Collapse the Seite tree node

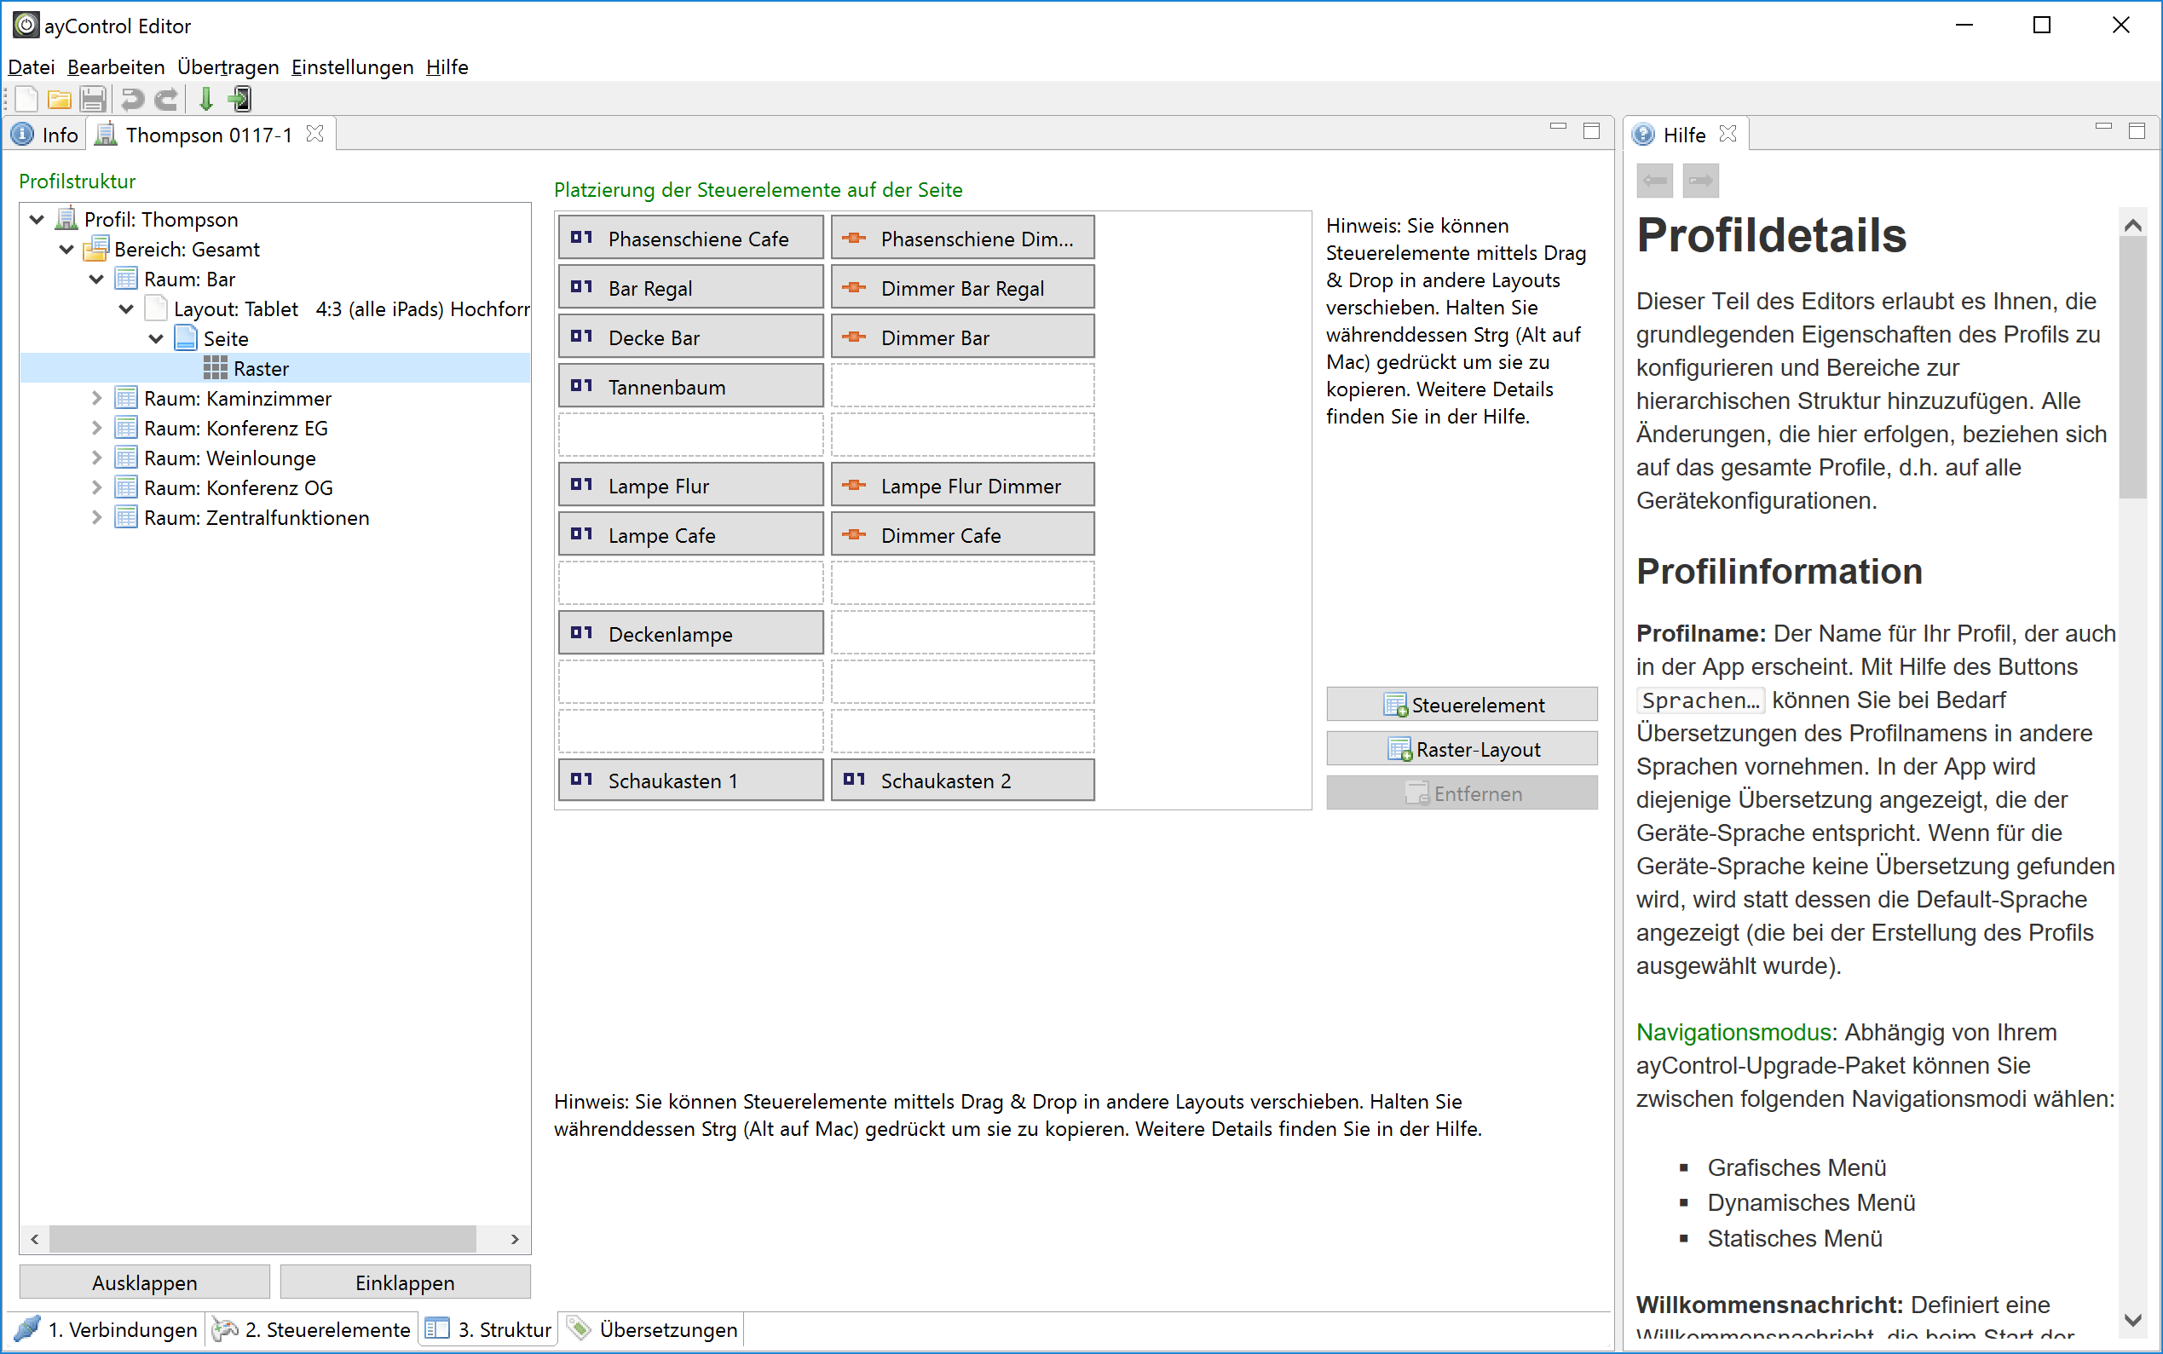pos(156,338)
